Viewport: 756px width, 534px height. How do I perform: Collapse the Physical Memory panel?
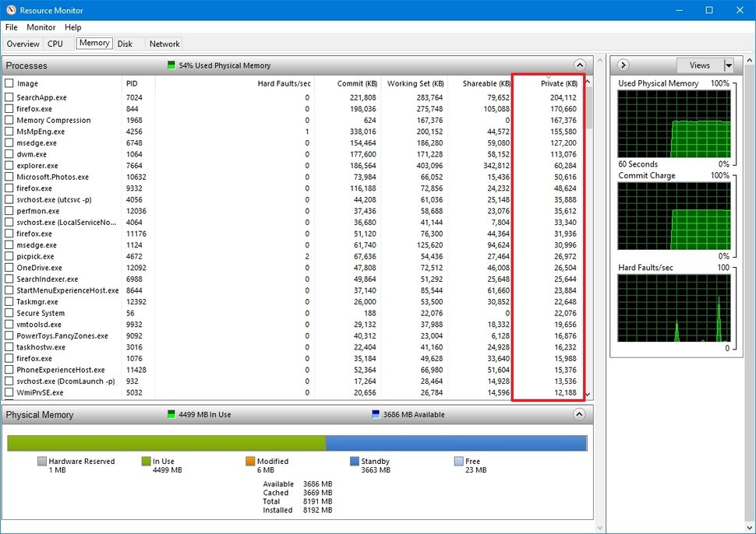(x=580, y=414)
